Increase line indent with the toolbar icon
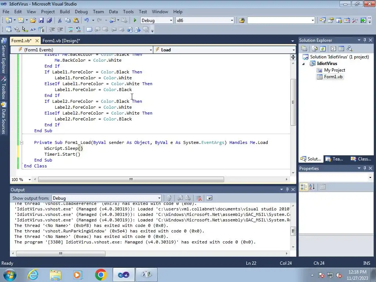The width and height of the screenshot is (376, 282). pyautogui.click(x=60, y=29)
